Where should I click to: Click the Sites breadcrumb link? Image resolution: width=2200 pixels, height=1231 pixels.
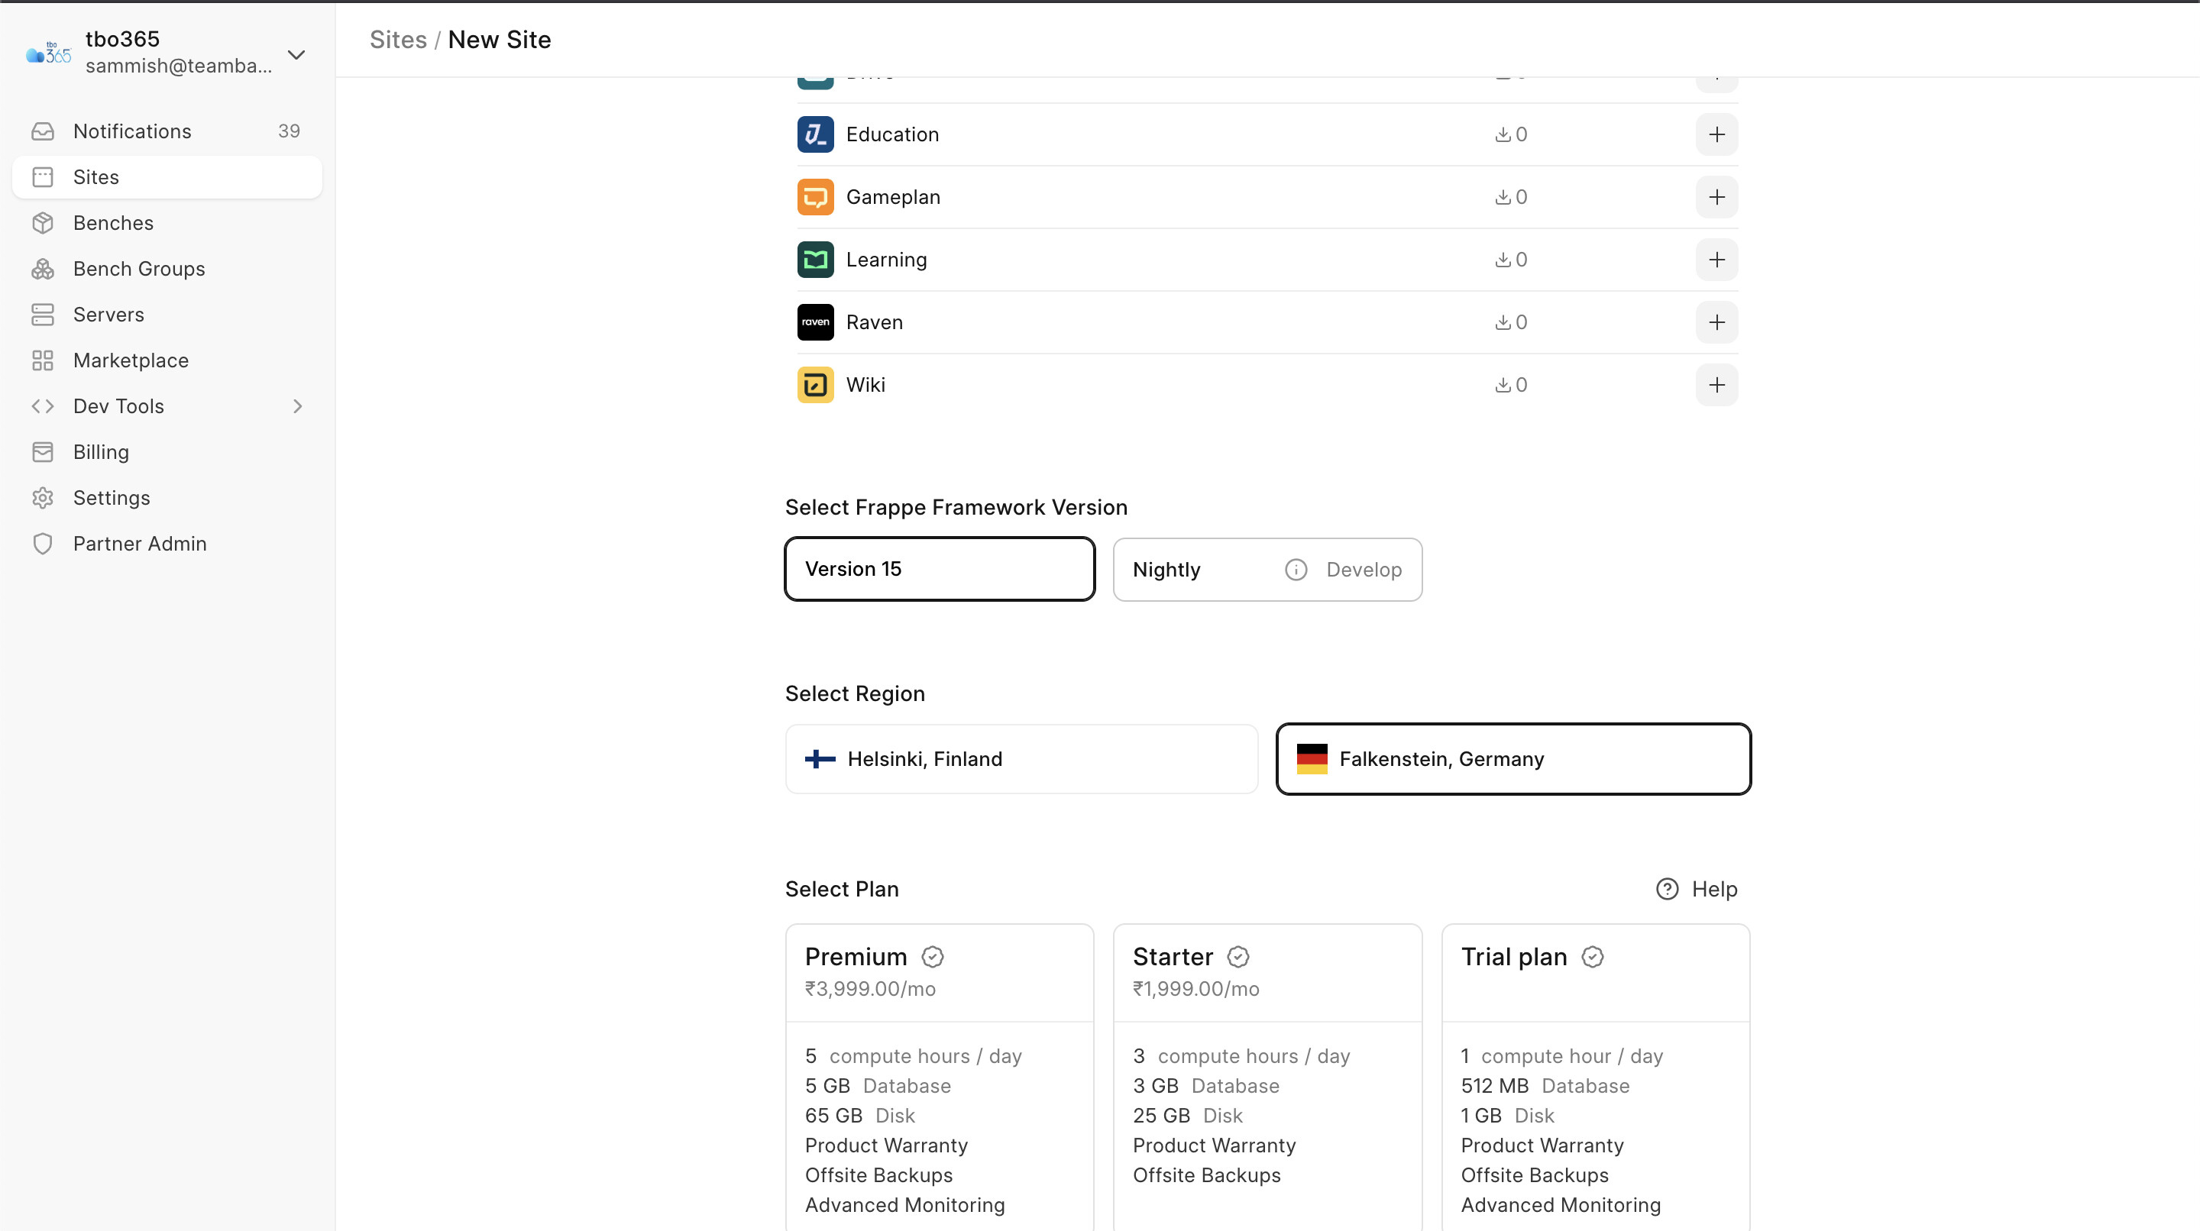coord(398,39)
